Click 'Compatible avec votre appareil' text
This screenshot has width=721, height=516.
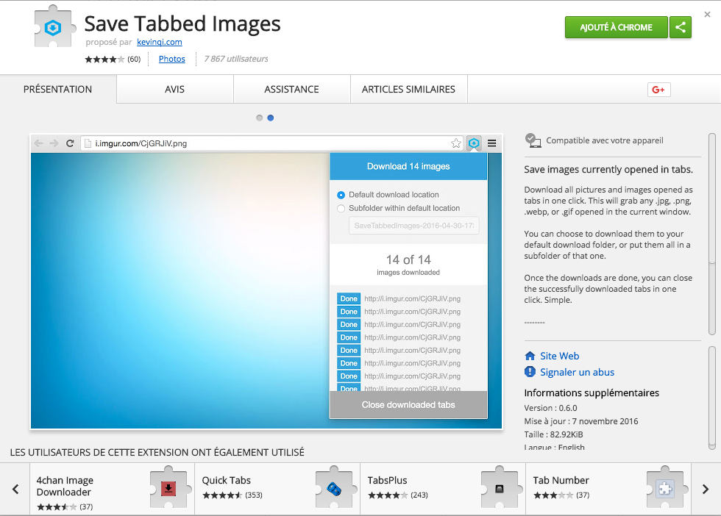coord(605,140)
